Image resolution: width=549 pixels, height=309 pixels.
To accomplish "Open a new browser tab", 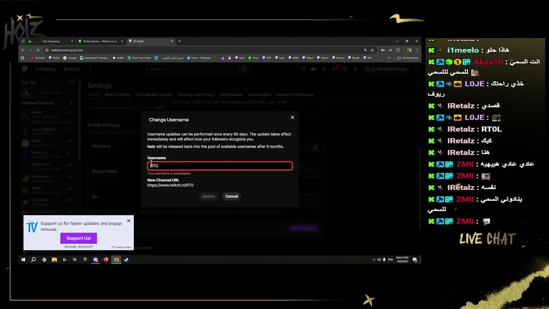I will tap(179, 41).
